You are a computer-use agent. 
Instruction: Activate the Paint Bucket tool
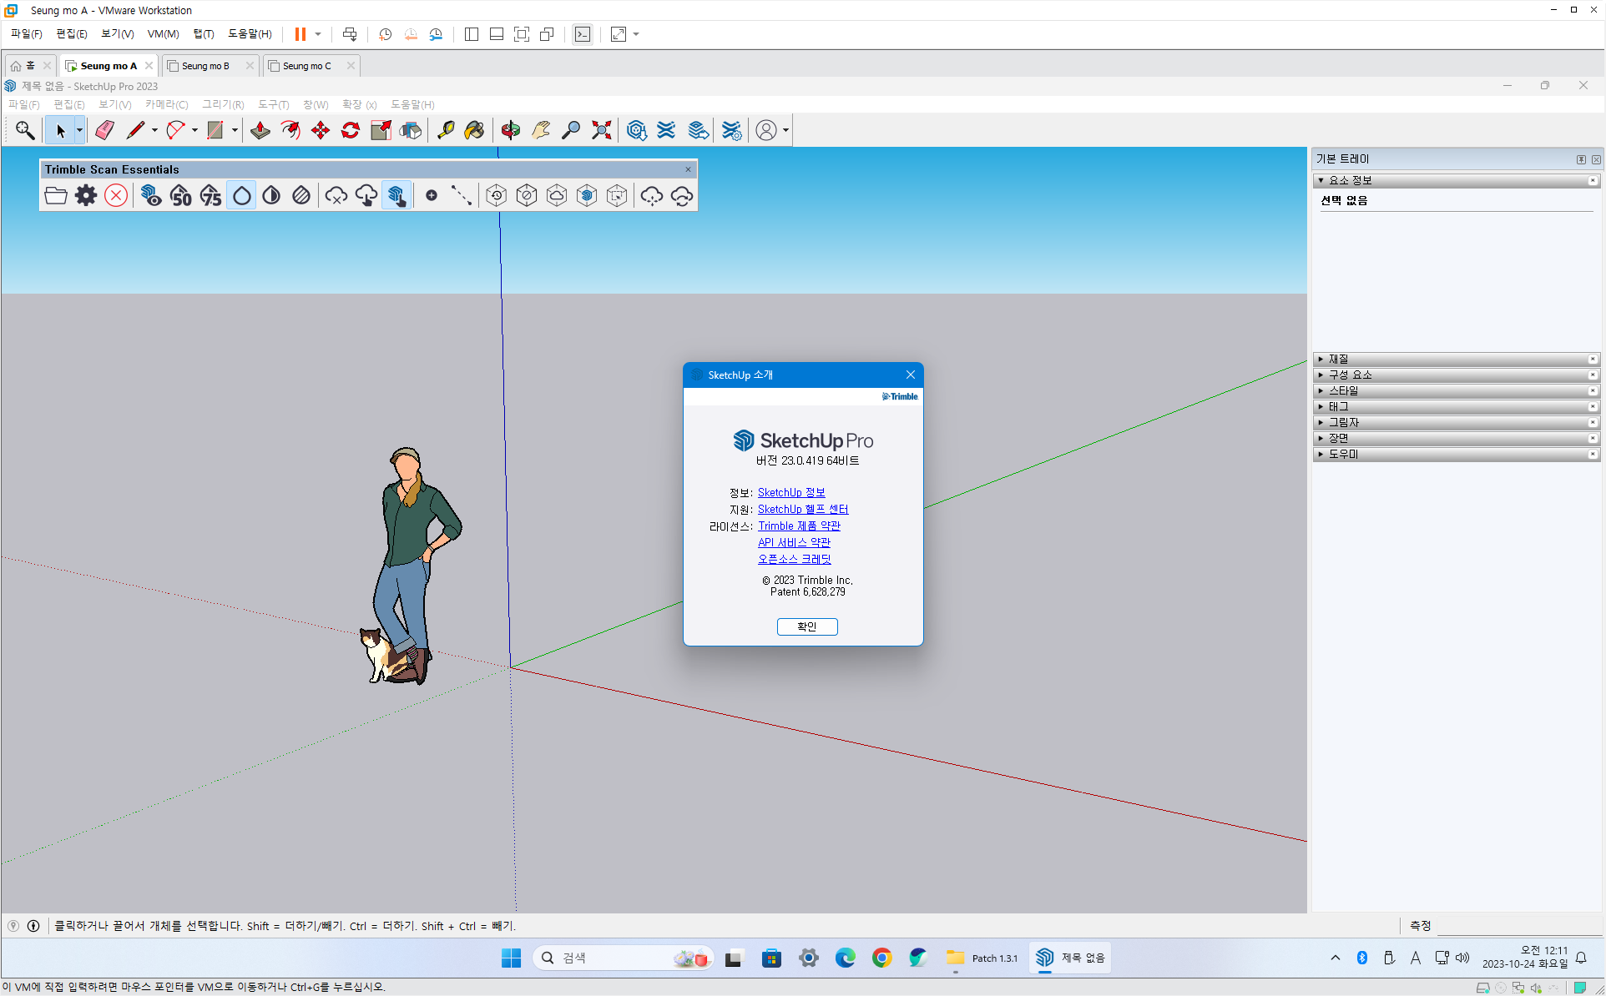click(474, 130)
